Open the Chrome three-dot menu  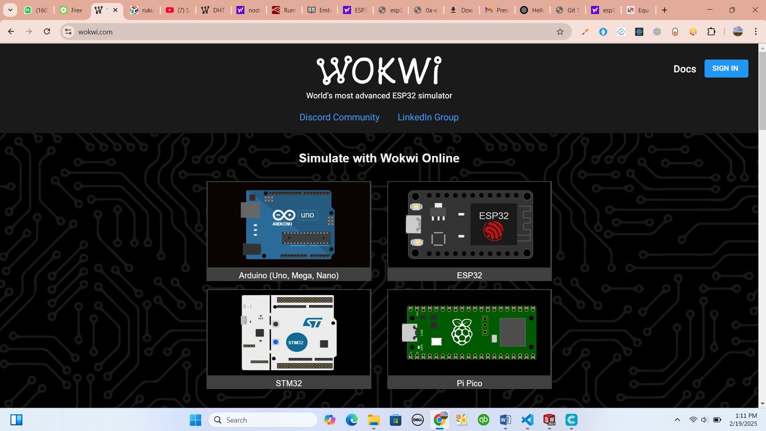756,32
